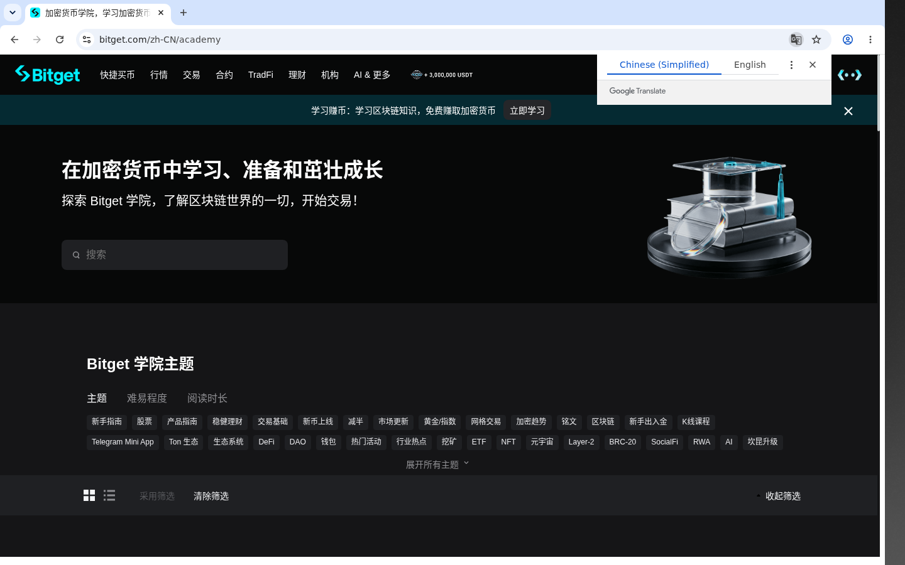Toggle the 稳健理财 topic tag
The image size is (905, 565).
[228, 422]
